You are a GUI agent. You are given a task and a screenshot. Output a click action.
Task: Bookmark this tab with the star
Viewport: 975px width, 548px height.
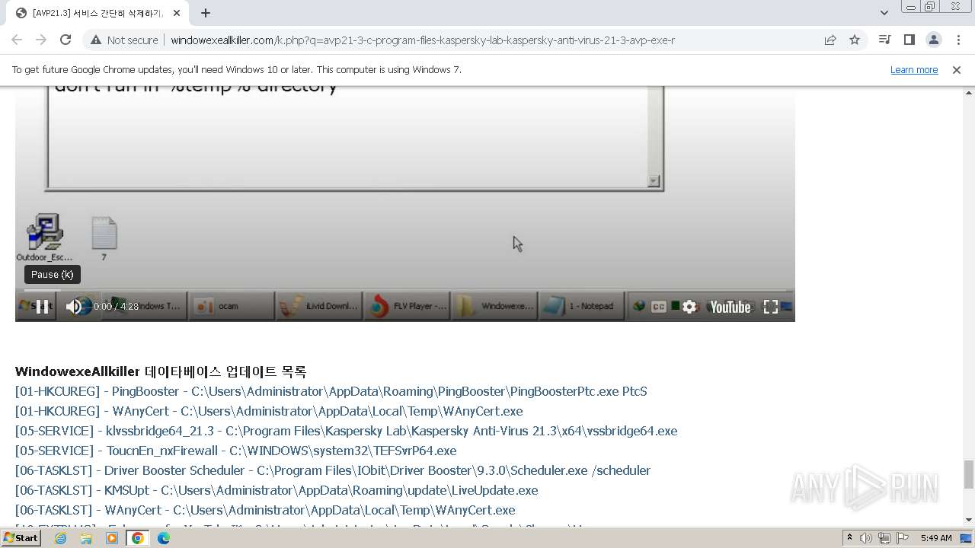pos(855,40)
